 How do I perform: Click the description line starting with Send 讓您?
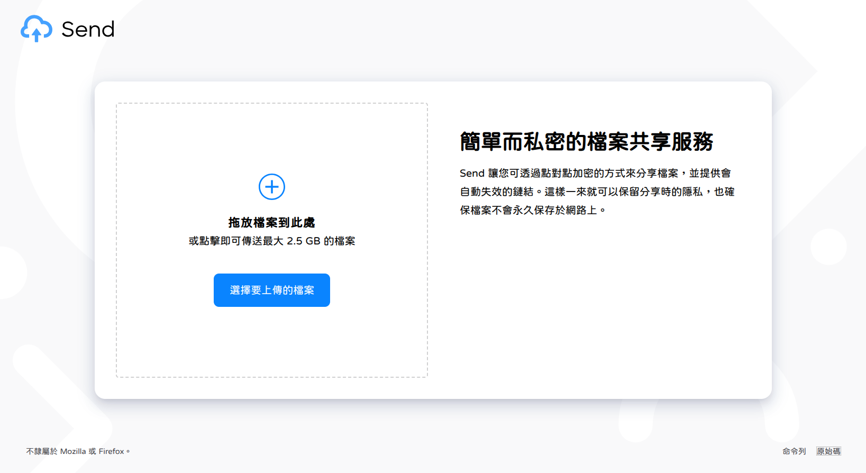[x=595, y=174]
